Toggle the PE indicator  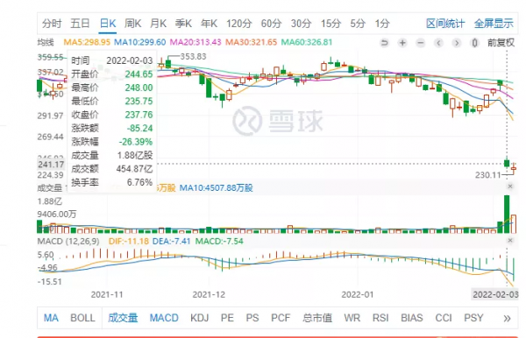pyautogui.click(x=227, y=318)
